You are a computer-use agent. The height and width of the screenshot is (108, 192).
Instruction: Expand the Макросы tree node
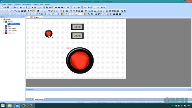4,33
